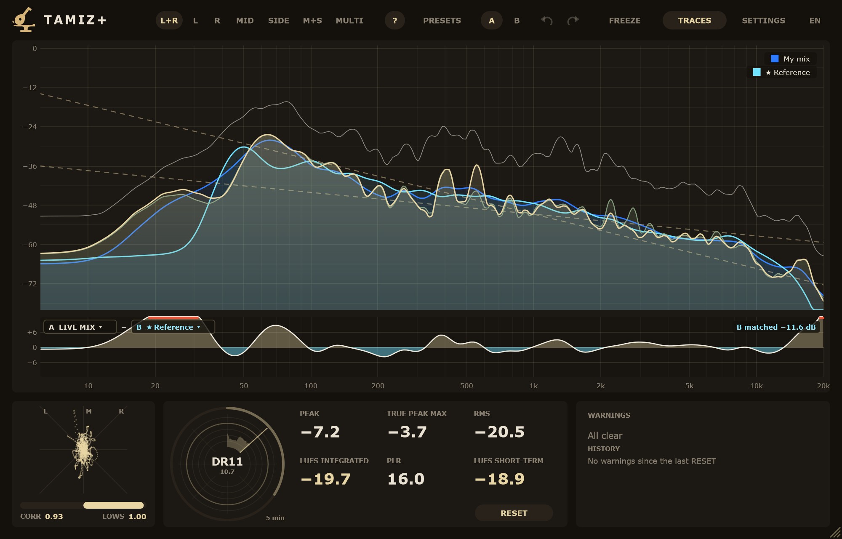Select SIDE channel mode
The height and width of the screenshot is (539, 842).
pyautogui.click(x=279, y=20)
